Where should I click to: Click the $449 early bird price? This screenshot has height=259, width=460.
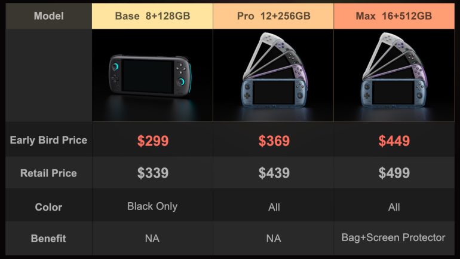394,141
